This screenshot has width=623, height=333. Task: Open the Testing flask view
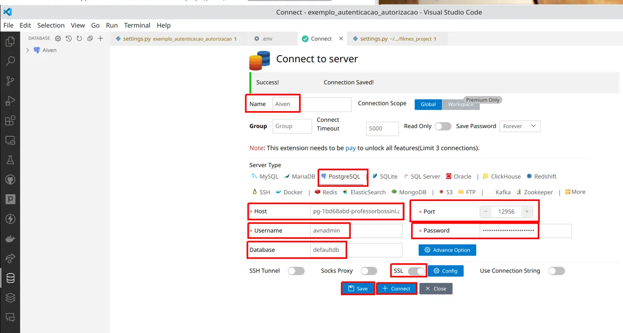point(10,160)
